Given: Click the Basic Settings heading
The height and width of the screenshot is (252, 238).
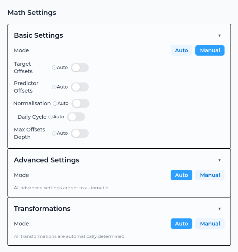Looking at the screenshot, I should (38, 35).
